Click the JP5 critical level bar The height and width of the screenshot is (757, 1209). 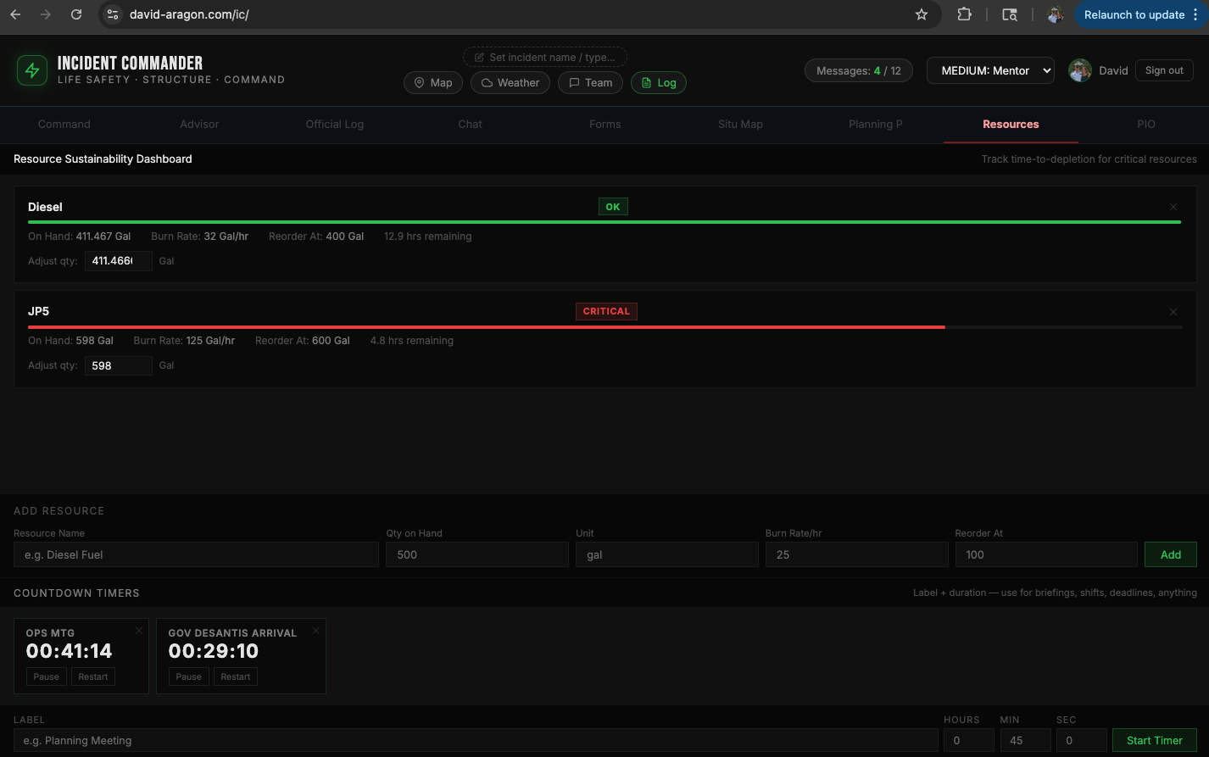(483, 326)
